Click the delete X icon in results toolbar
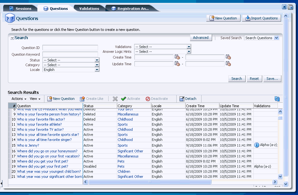Viewport: 298px width, 195px height. (x=115, y=99)
